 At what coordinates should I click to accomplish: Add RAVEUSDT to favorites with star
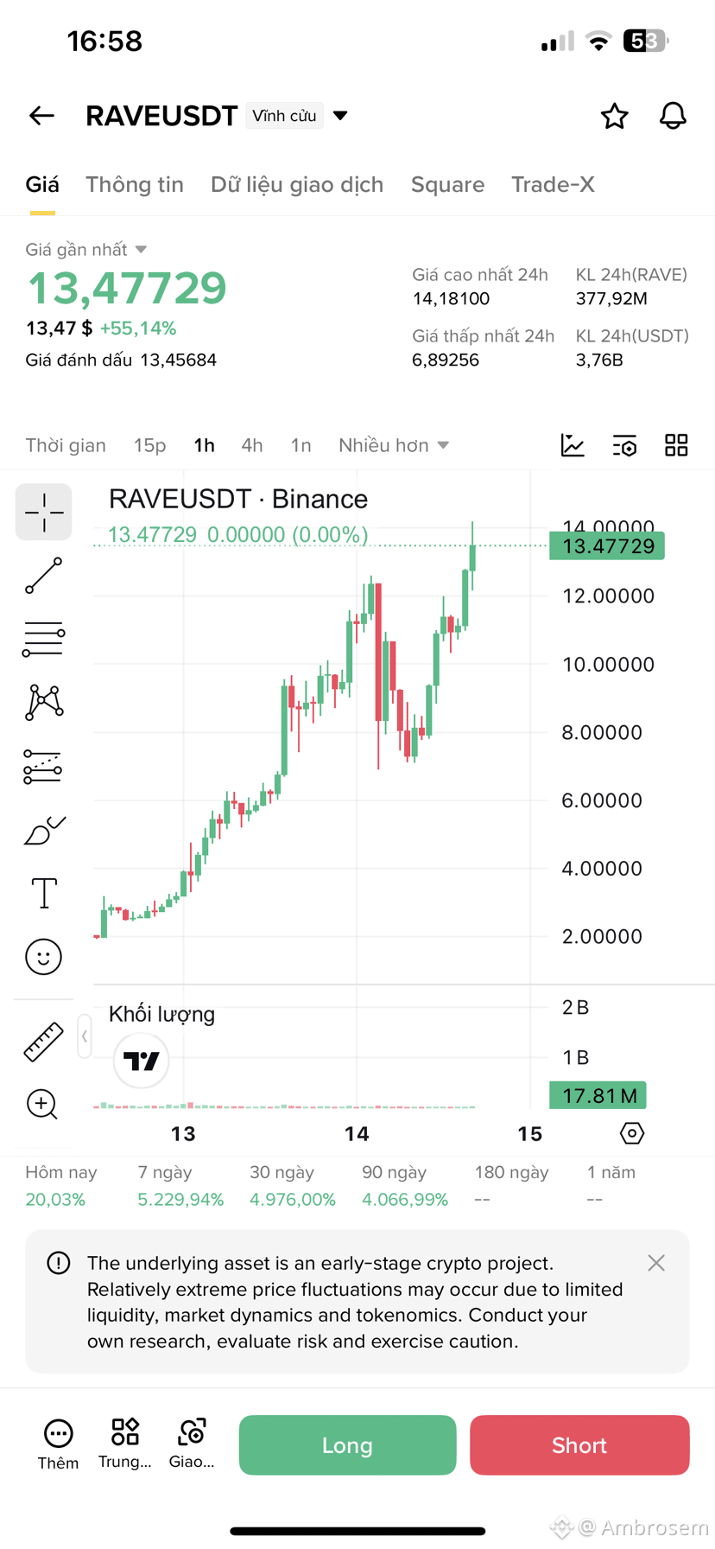(615, 116)
